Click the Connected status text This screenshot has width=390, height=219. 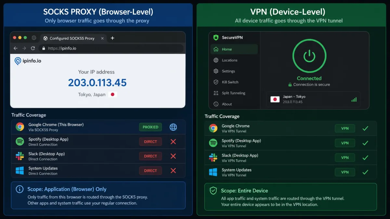[309, 78]
